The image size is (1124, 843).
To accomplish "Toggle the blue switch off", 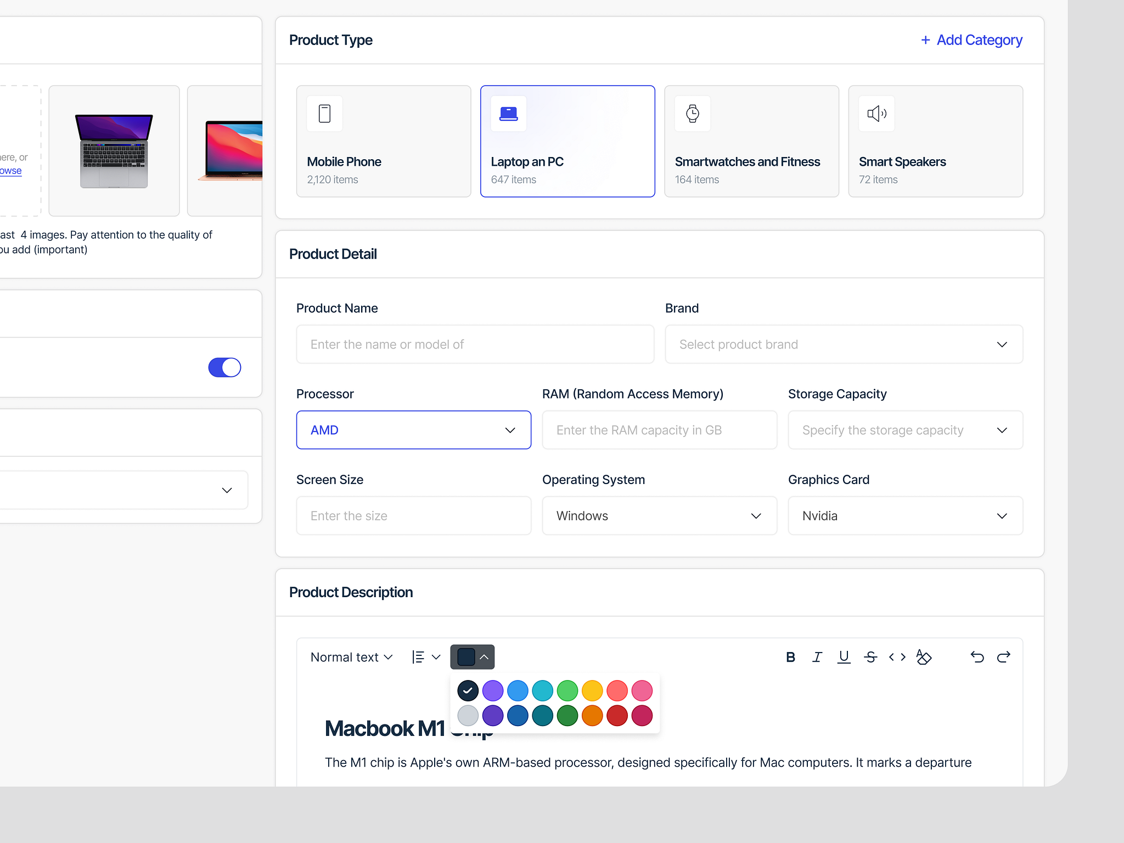I will [x=224, y=367].
